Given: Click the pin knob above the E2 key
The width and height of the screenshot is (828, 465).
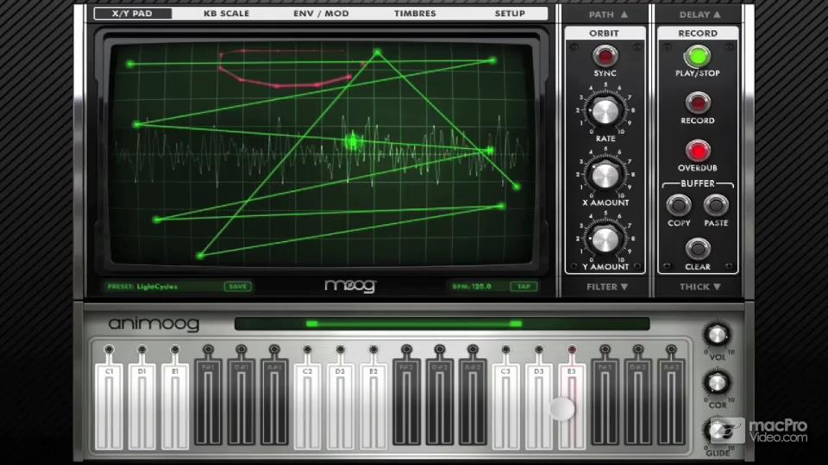Looking at the screenshot, I should tap(373, 349).
